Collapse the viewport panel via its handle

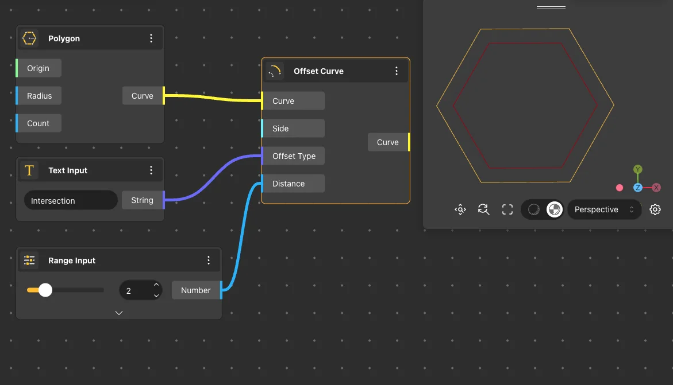point(550,6)
